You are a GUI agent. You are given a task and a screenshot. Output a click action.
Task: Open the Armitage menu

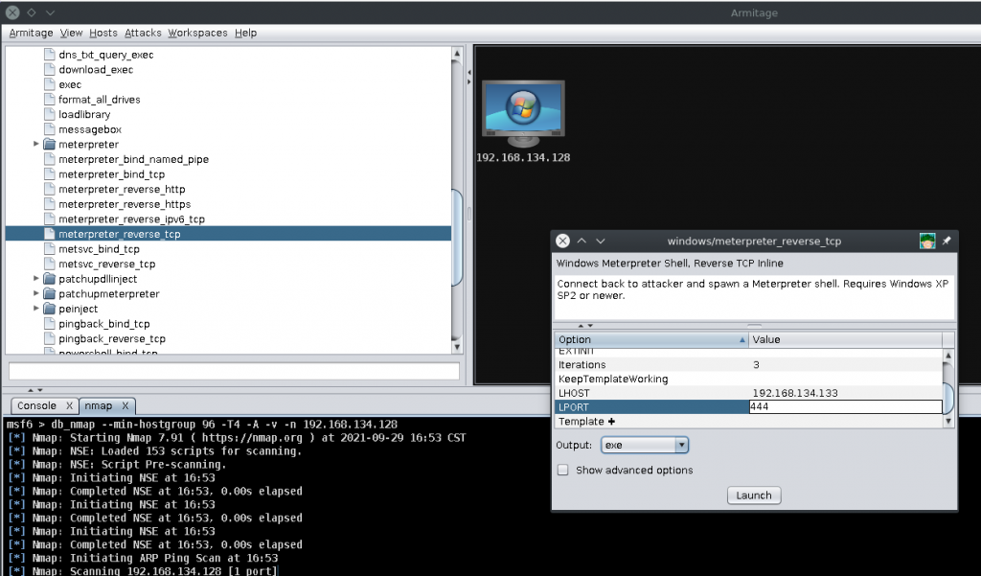click(32, 33)
